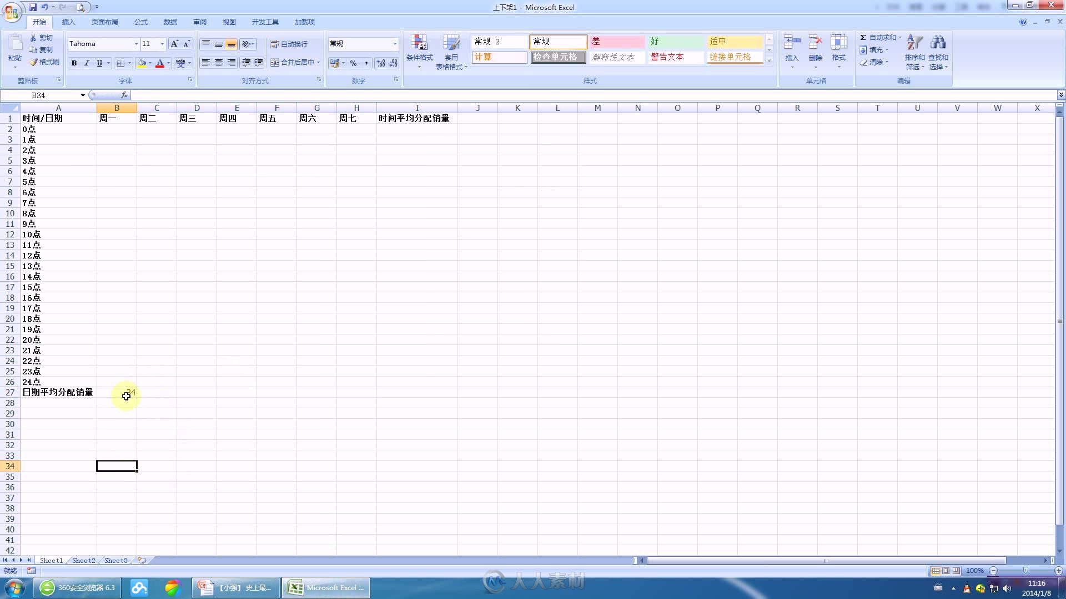This screenshot has height=599, width=1066.
Task: Open the font size 11 dropdown
Action: (162, 44)
